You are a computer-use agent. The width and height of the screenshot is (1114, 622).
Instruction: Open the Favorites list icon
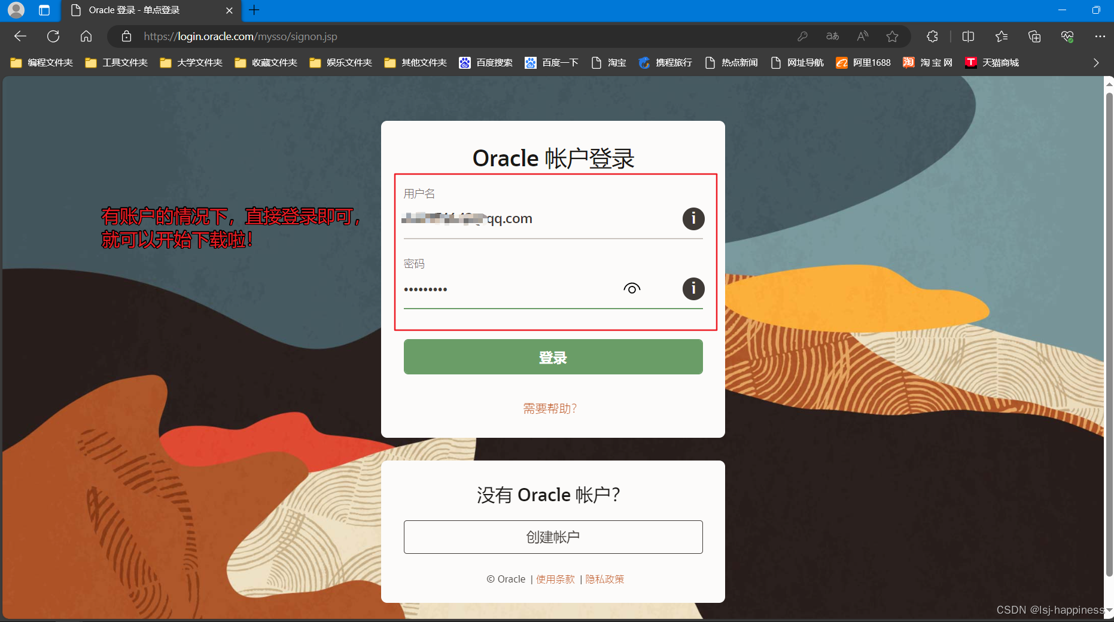click(x=1002, y=36)
